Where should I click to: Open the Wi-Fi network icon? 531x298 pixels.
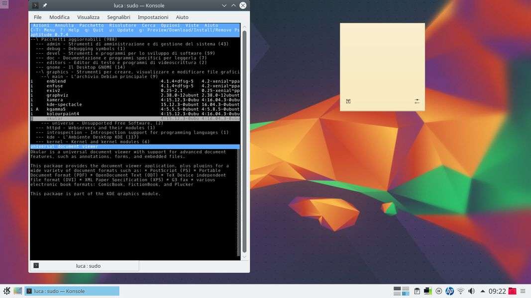click(x=460, y=291)
